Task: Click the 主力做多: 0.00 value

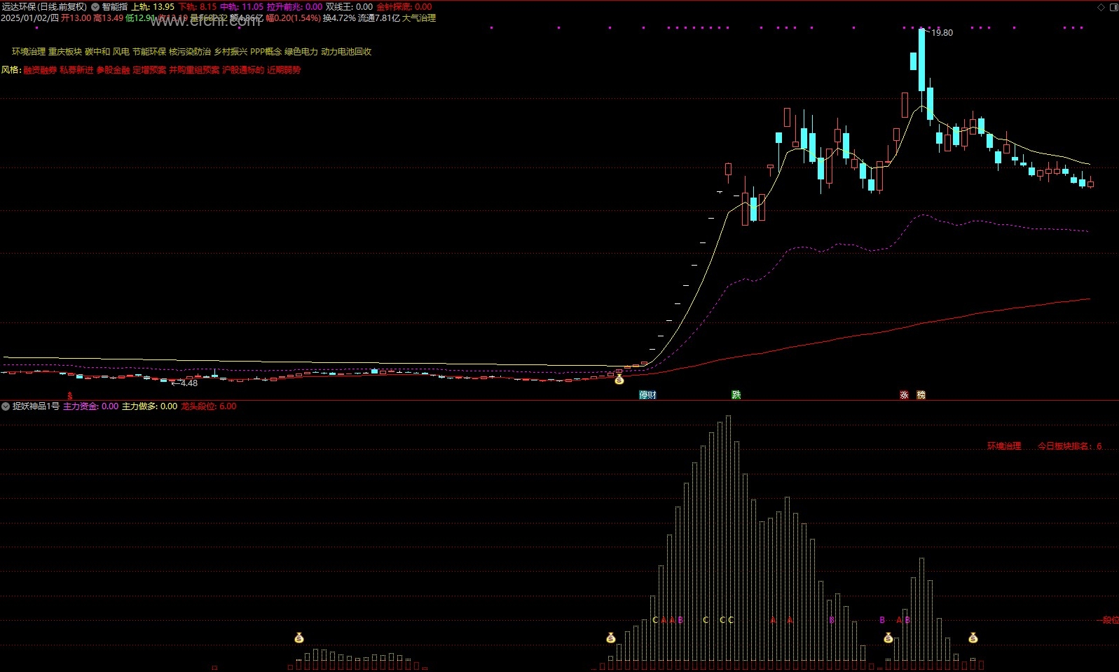Action: 149,406
